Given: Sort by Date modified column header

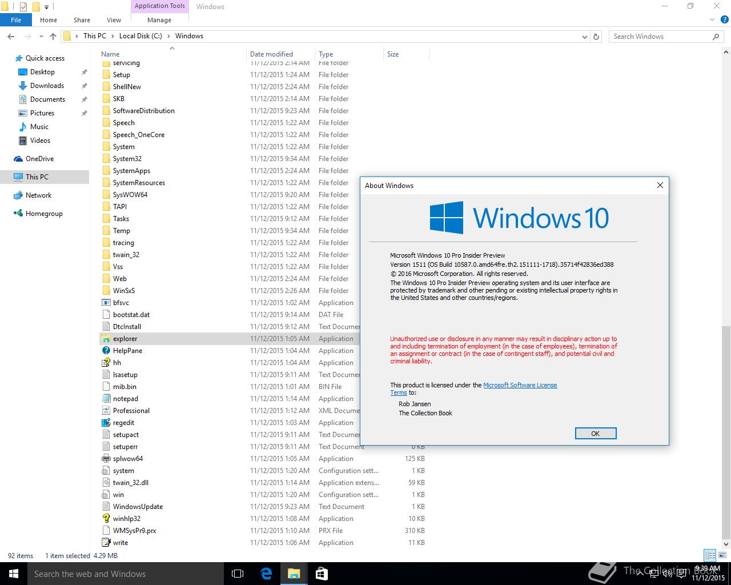Looking at the screenshot, I should coord(280,54).
